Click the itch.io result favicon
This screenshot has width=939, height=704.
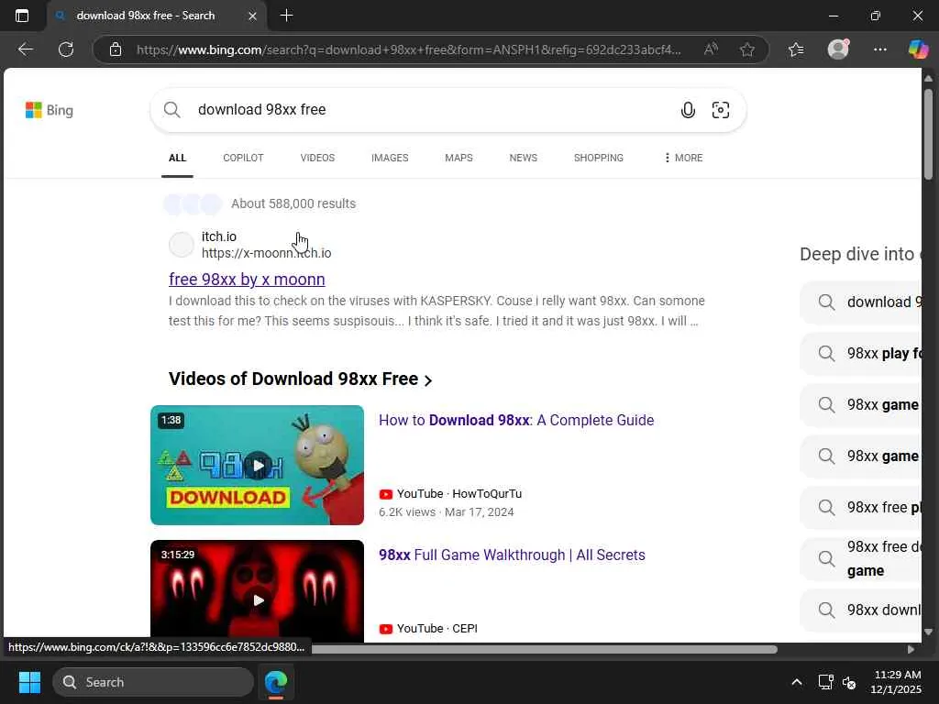pos(181,245)
